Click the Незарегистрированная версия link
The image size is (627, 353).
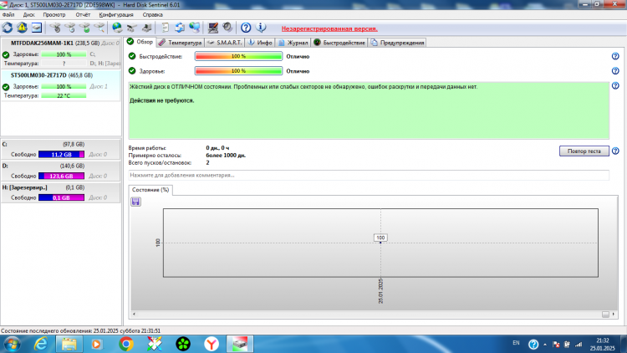pos(329,28)
